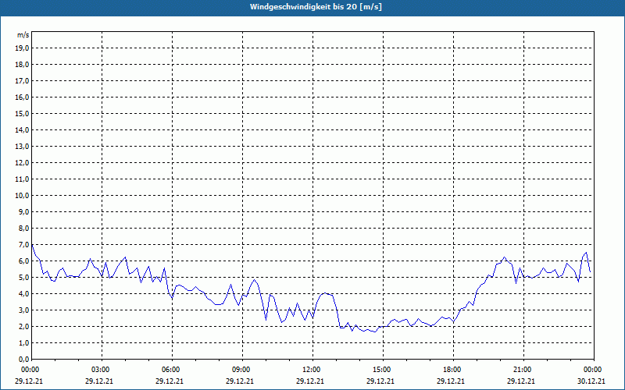
Task: Select the '10,0' y-axis label
Action: [x=23, y=196]
